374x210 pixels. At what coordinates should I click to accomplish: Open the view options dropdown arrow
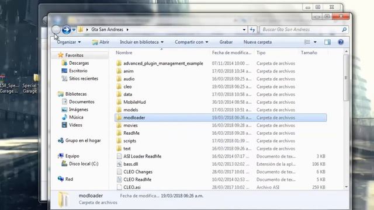coord(315,42)
